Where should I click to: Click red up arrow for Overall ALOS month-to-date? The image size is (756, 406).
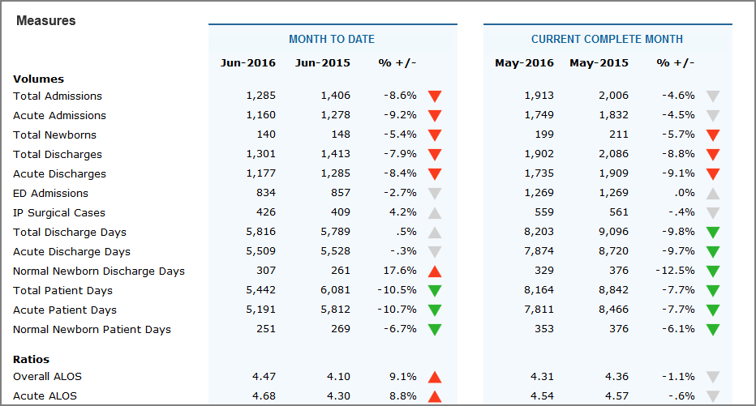[x=435, y=377]
